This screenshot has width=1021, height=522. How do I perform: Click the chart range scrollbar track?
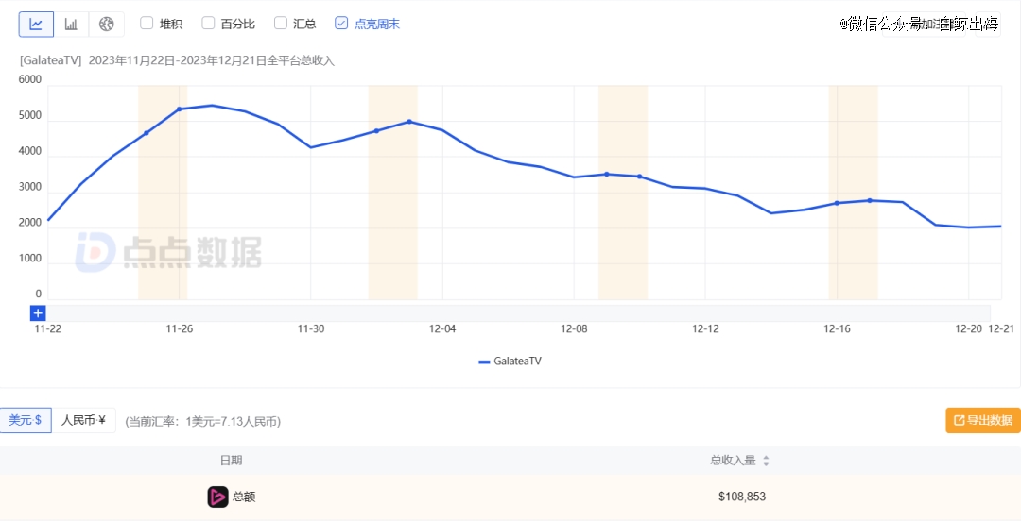pos(518,313)
